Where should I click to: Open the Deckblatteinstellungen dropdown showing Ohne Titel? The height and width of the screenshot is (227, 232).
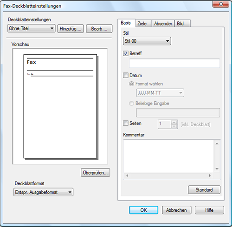click(31, 28)
